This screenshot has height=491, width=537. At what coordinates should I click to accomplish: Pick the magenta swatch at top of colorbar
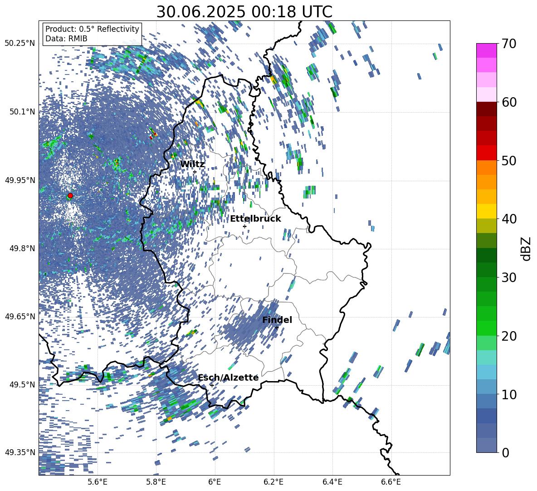pyautogui.click(x=486, y=51)
